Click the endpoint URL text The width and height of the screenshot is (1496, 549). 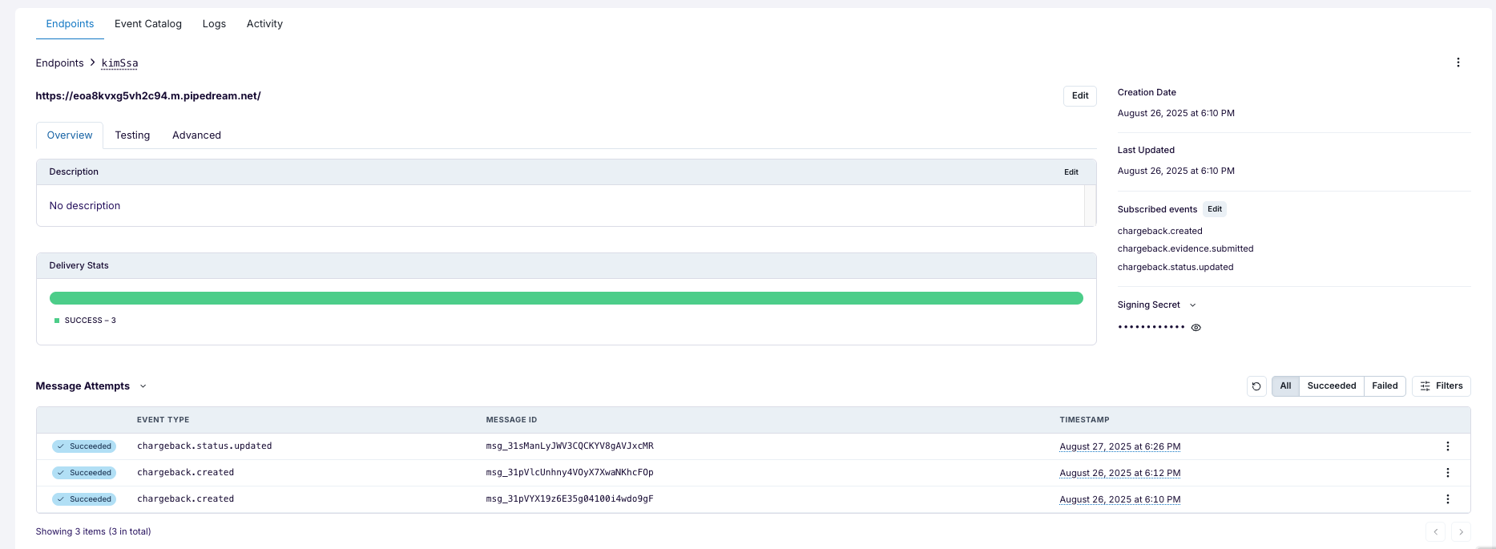point(148,96)
